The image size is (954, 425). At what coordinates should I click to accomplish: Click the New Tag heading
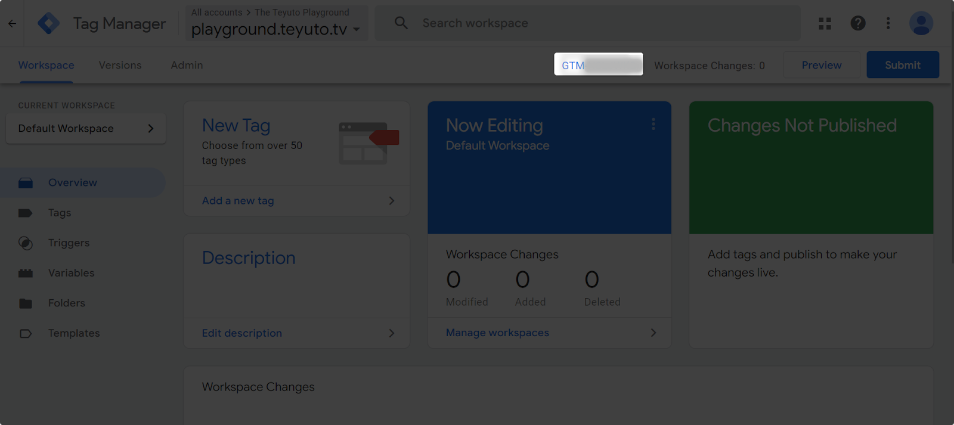(236, 126)
